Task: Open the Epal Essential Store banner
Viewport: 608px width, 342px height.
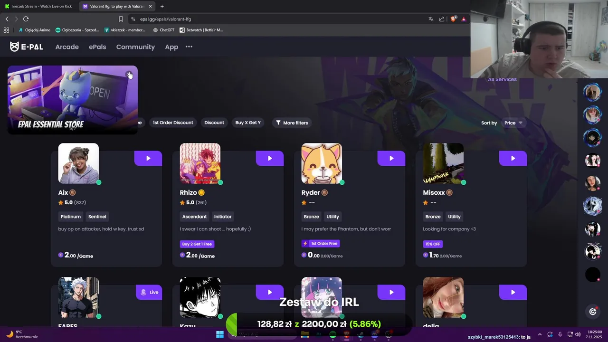Action: tap(73, 100)
